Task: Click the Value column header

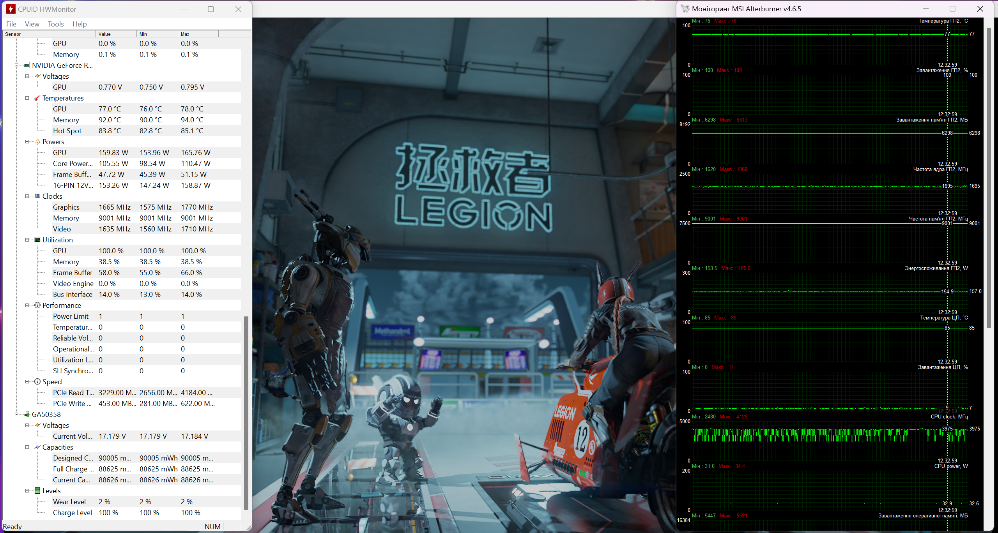Action: point(116,34)
